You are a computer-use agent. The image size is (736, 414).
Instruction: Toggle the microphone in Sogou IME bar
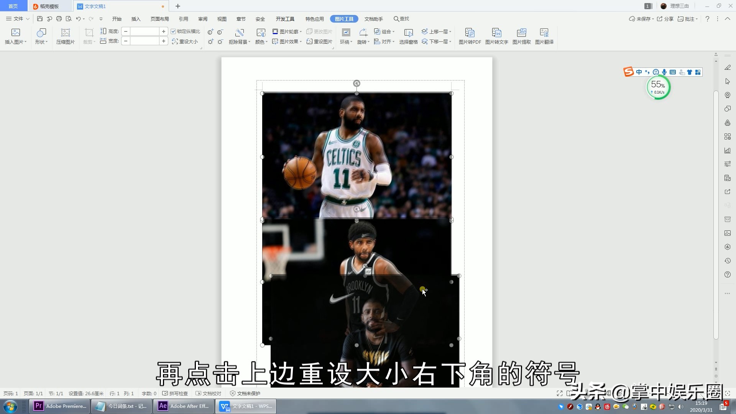(x=664, y=72)
